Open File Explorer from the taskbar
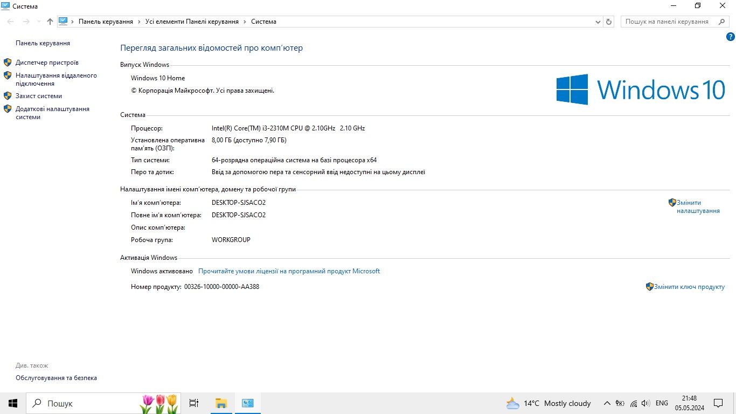This screenshot has height=414, width=736. (x=221, y=403)
